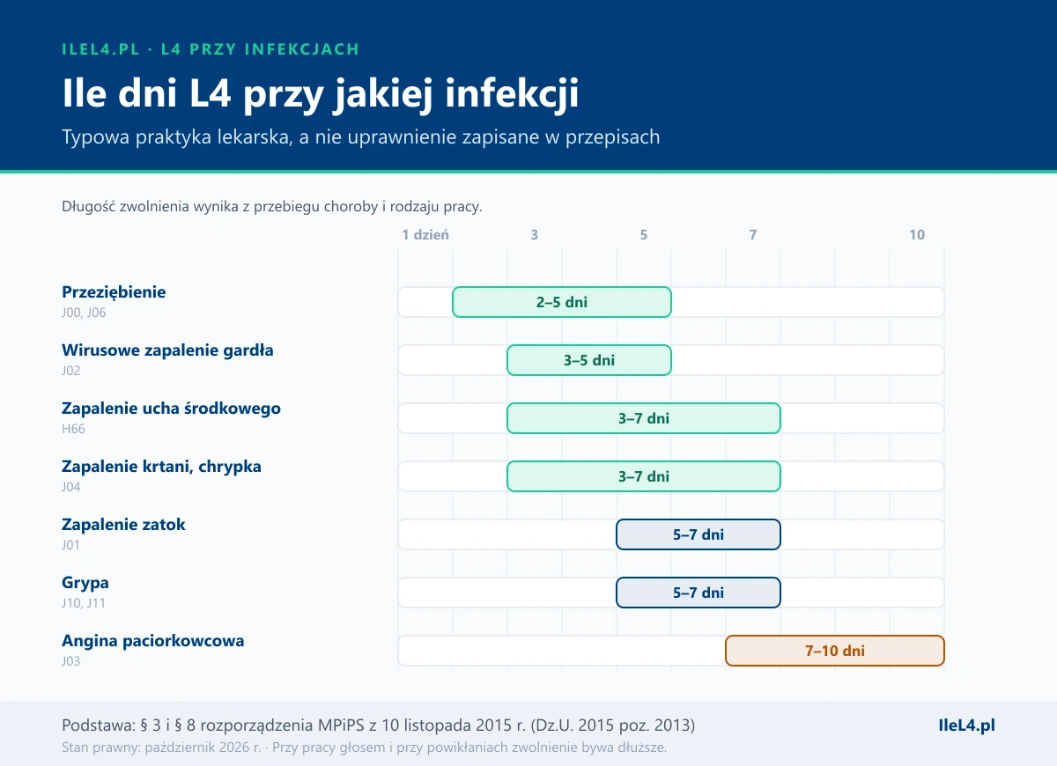Click the code J01

[x=71, y=545]
